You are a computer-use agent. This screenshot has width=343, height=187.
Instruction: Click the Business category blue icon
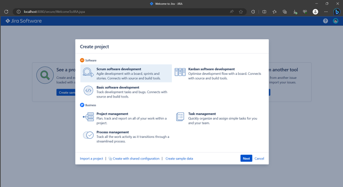82,105
